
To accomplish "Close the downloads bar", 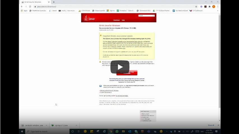I will [218, 125].
